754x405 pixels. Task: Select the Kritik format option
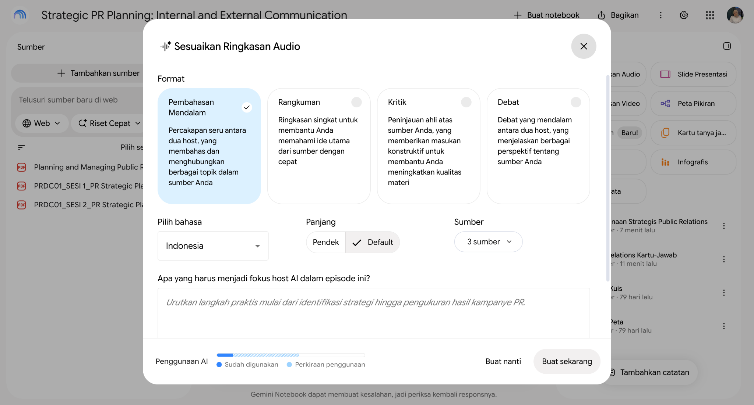[x=429, y=146]
